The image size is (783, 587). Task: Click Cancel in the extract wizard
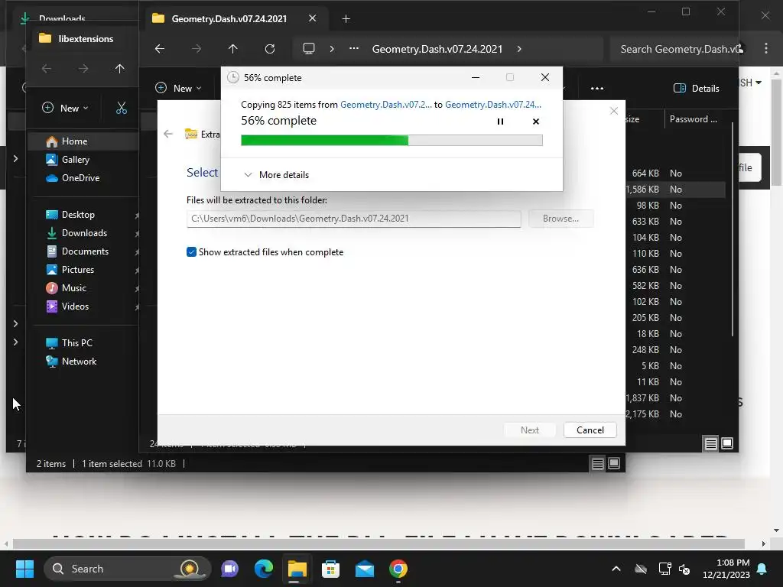pyautogui.click(x=590, y=430)
